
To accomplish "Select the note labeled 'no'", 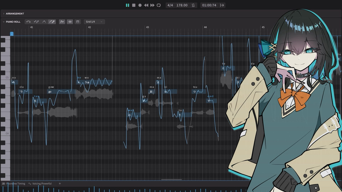I will tap(14, 82).
